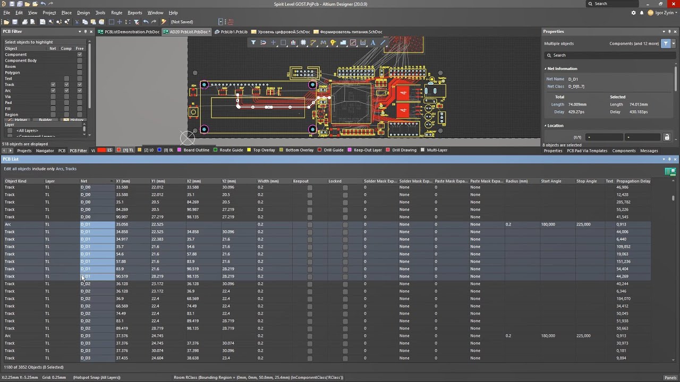Open the settings gear icon at top right
Screen dimensions: 680x382
click(x=633, y=13)
